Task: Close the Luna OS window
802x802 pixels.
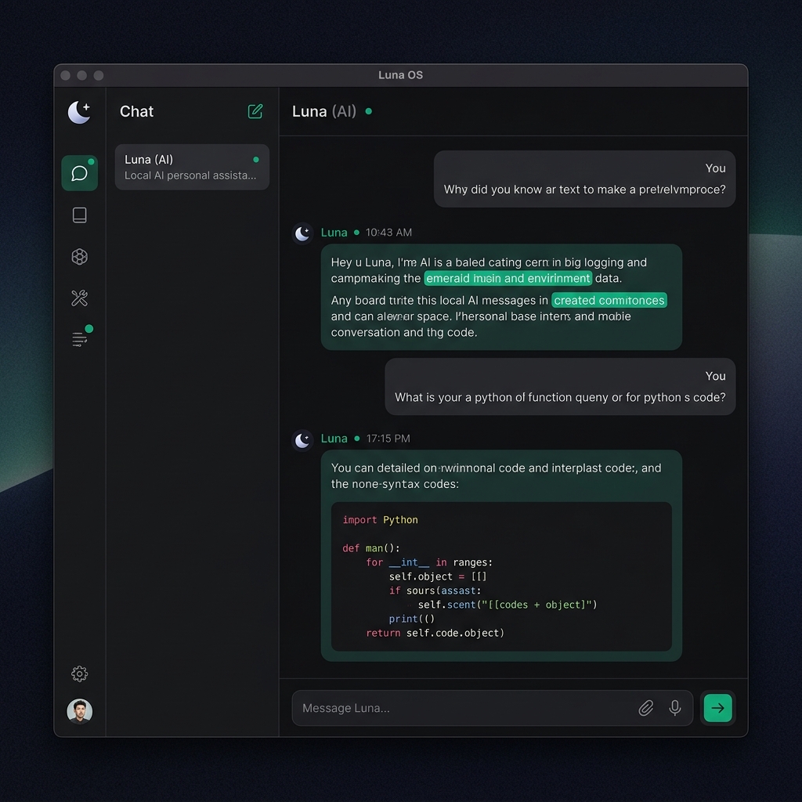Action: tap(66, 76)
